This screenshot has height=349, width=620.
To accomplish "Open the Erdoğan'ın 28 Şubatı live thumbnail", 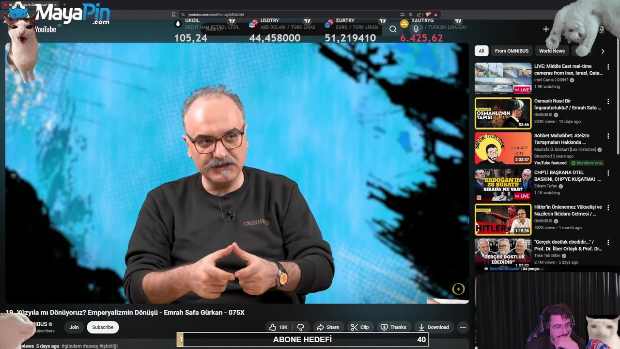I will tap(503, 184).
